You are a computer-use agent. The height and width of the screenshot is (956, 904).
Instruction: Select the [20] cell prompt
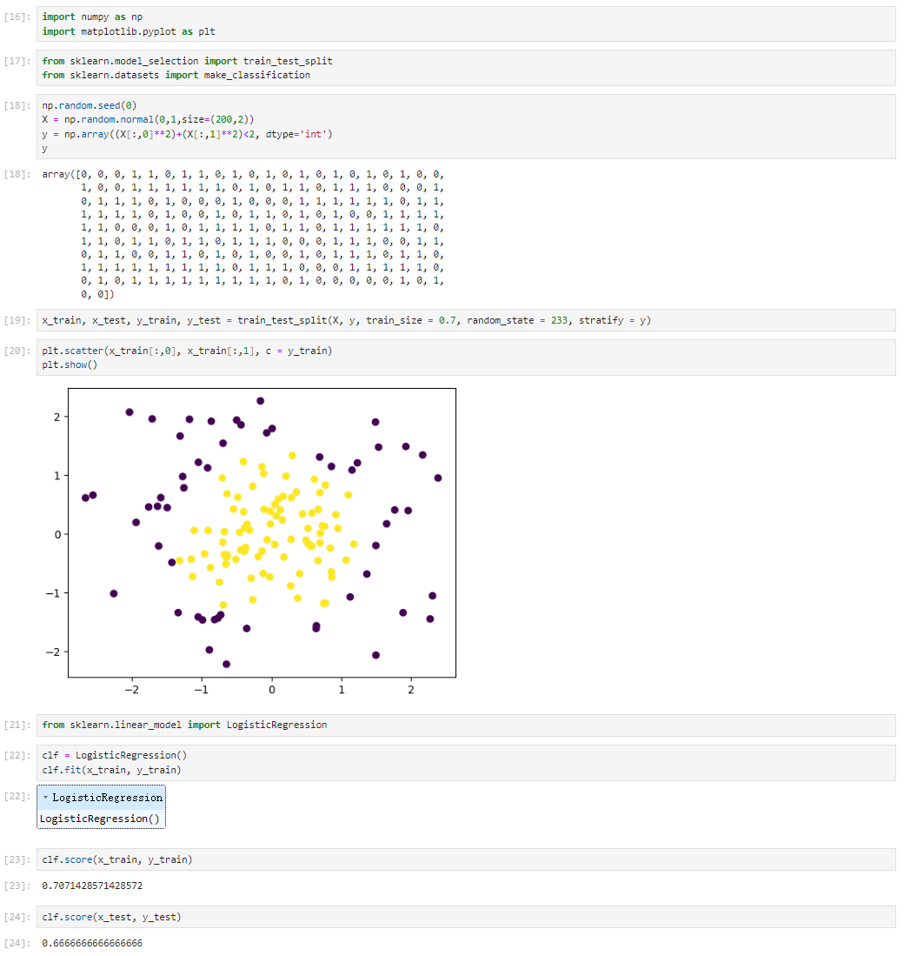pos(17,351)
